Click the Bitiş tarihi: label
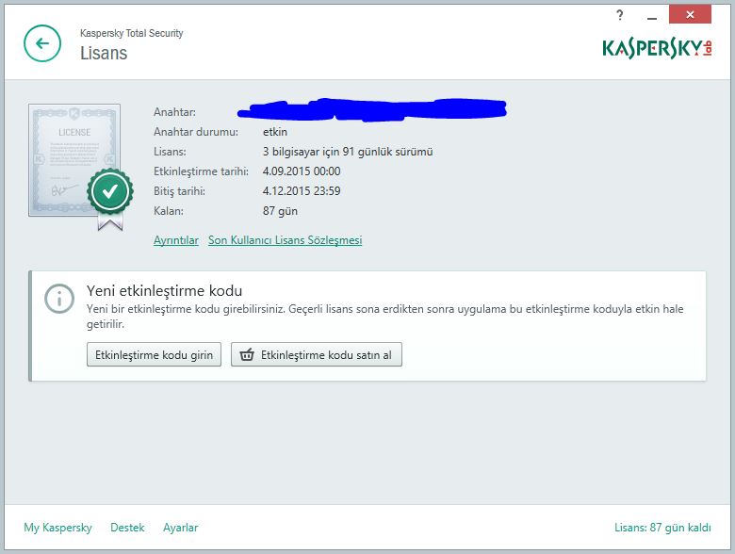 tap(180, 191)
